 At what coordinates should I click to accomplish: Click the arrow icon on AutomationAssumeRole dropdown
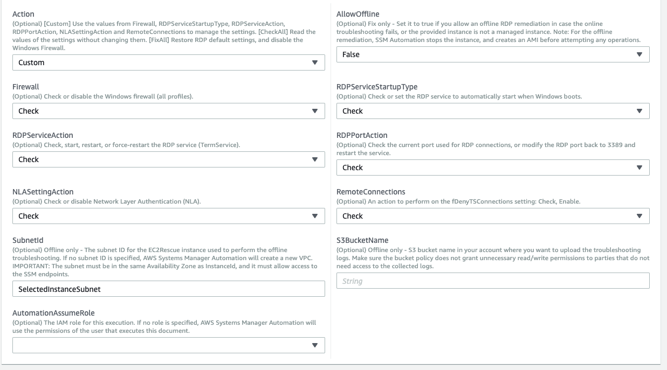[x=315, y=345]
